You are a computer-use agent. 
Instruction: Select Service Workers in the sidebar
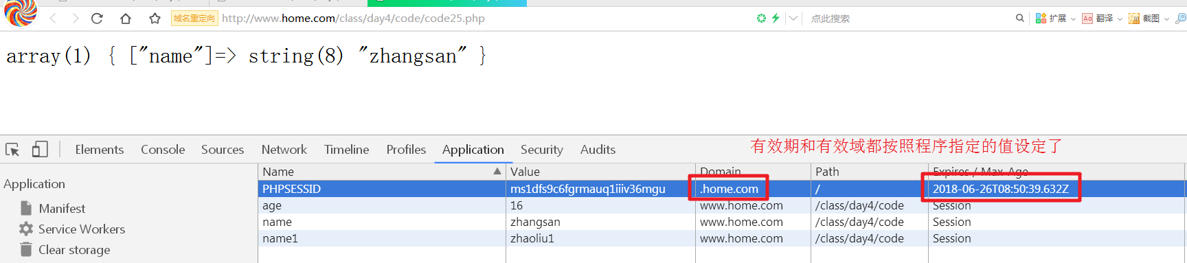click(82, 229)
